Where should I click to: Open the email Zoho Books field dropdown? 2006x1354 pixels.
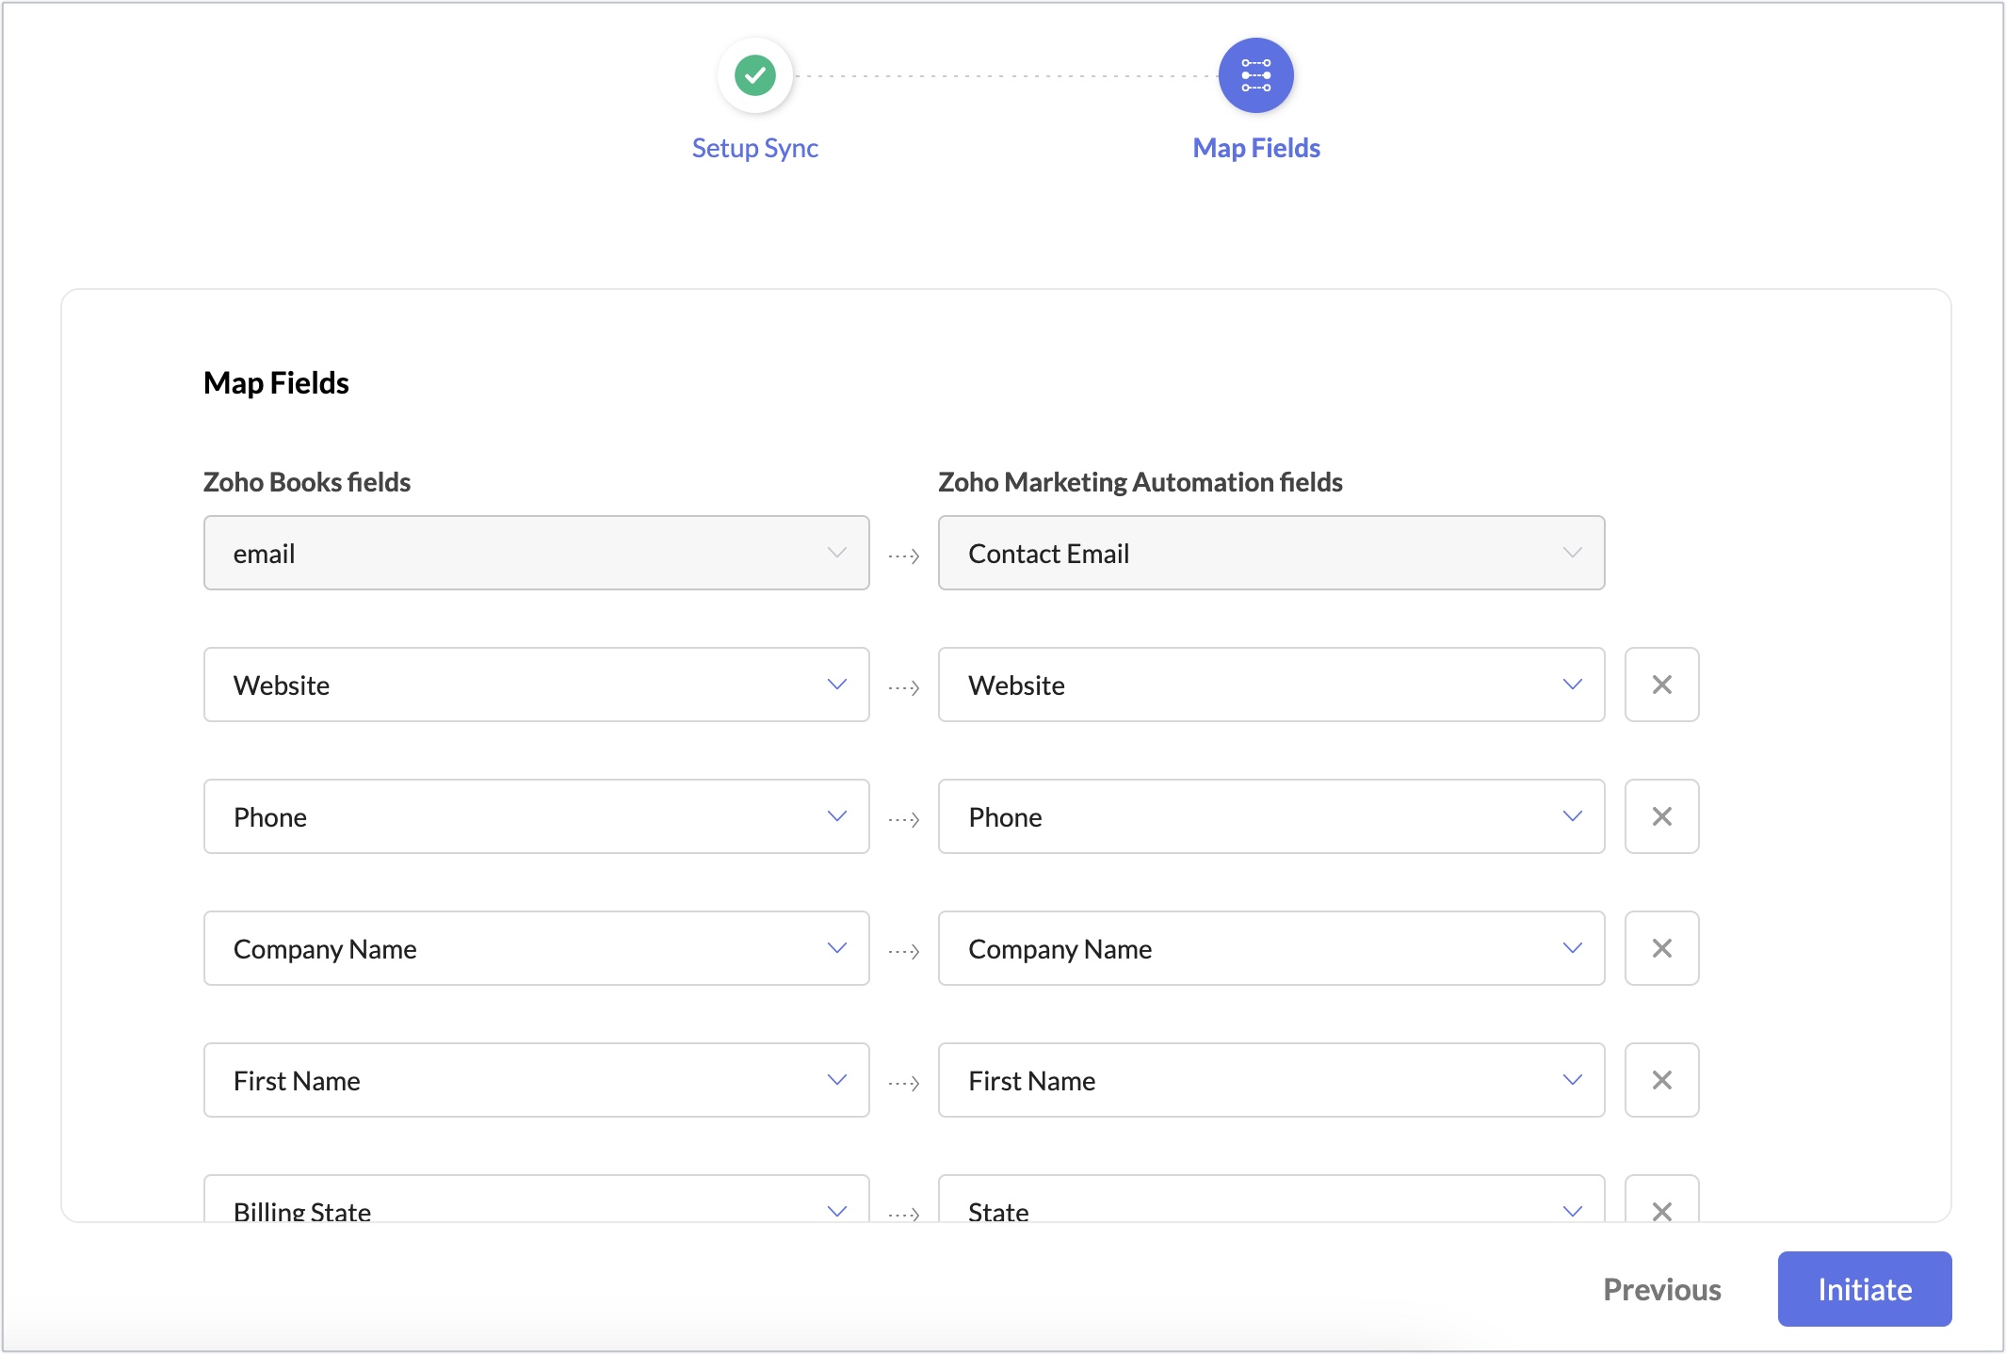tap(536, 553)
